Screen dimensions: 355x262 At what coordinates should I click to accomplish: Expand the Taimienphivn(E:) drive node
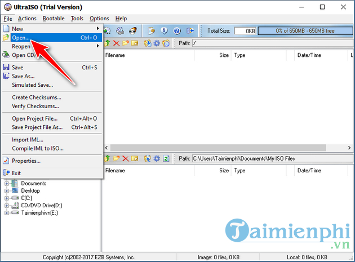point(7,213)
